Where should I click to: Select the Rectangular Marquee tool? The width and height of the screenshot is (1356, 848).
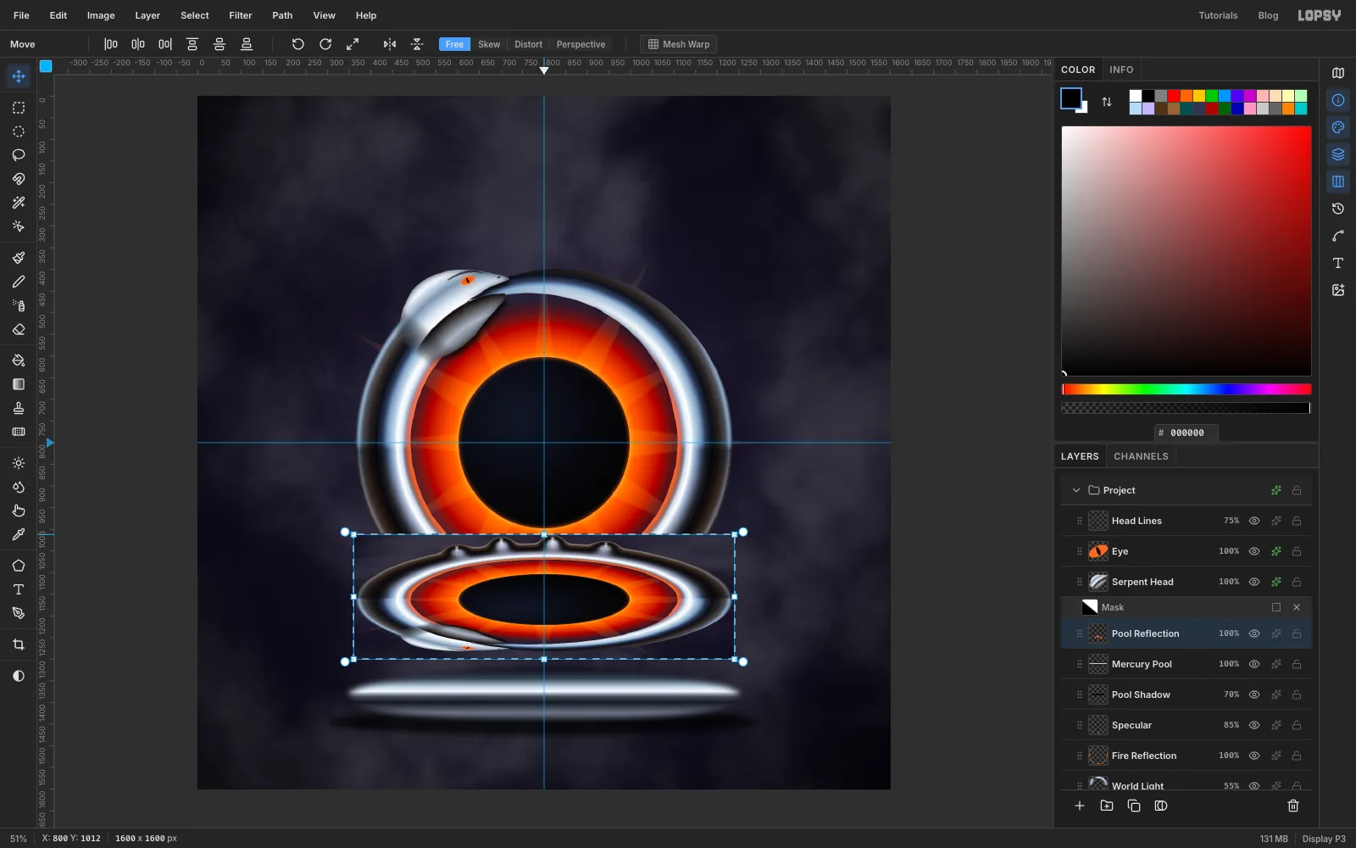[x=19, y=108]
